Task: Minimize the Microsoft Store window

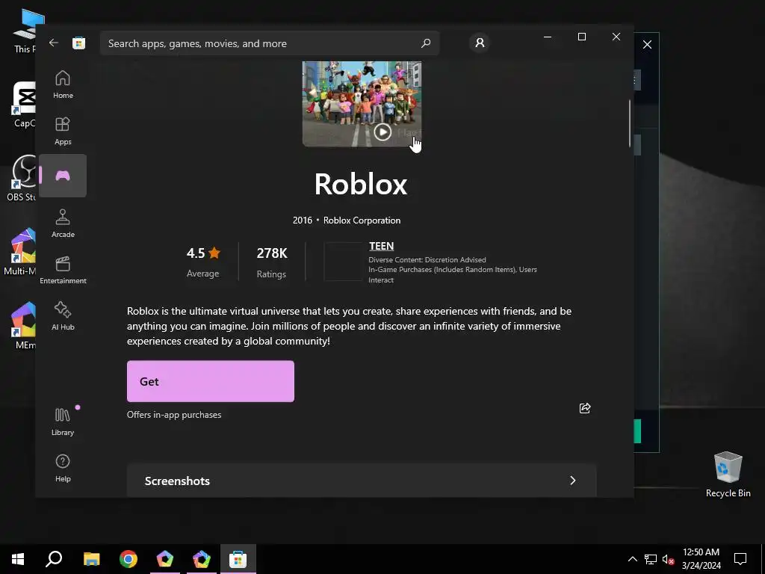Action: pos(548,37)
